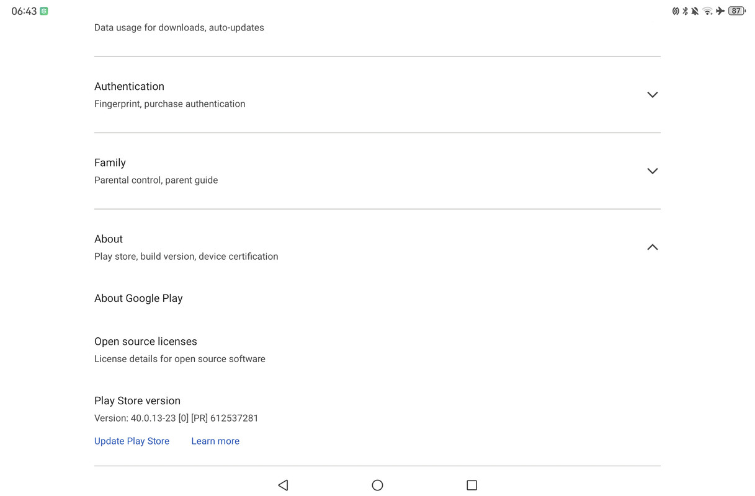Screen dimensions: 755x496
Task: Tap the recent apps square button
Action: tap(471, 485)
